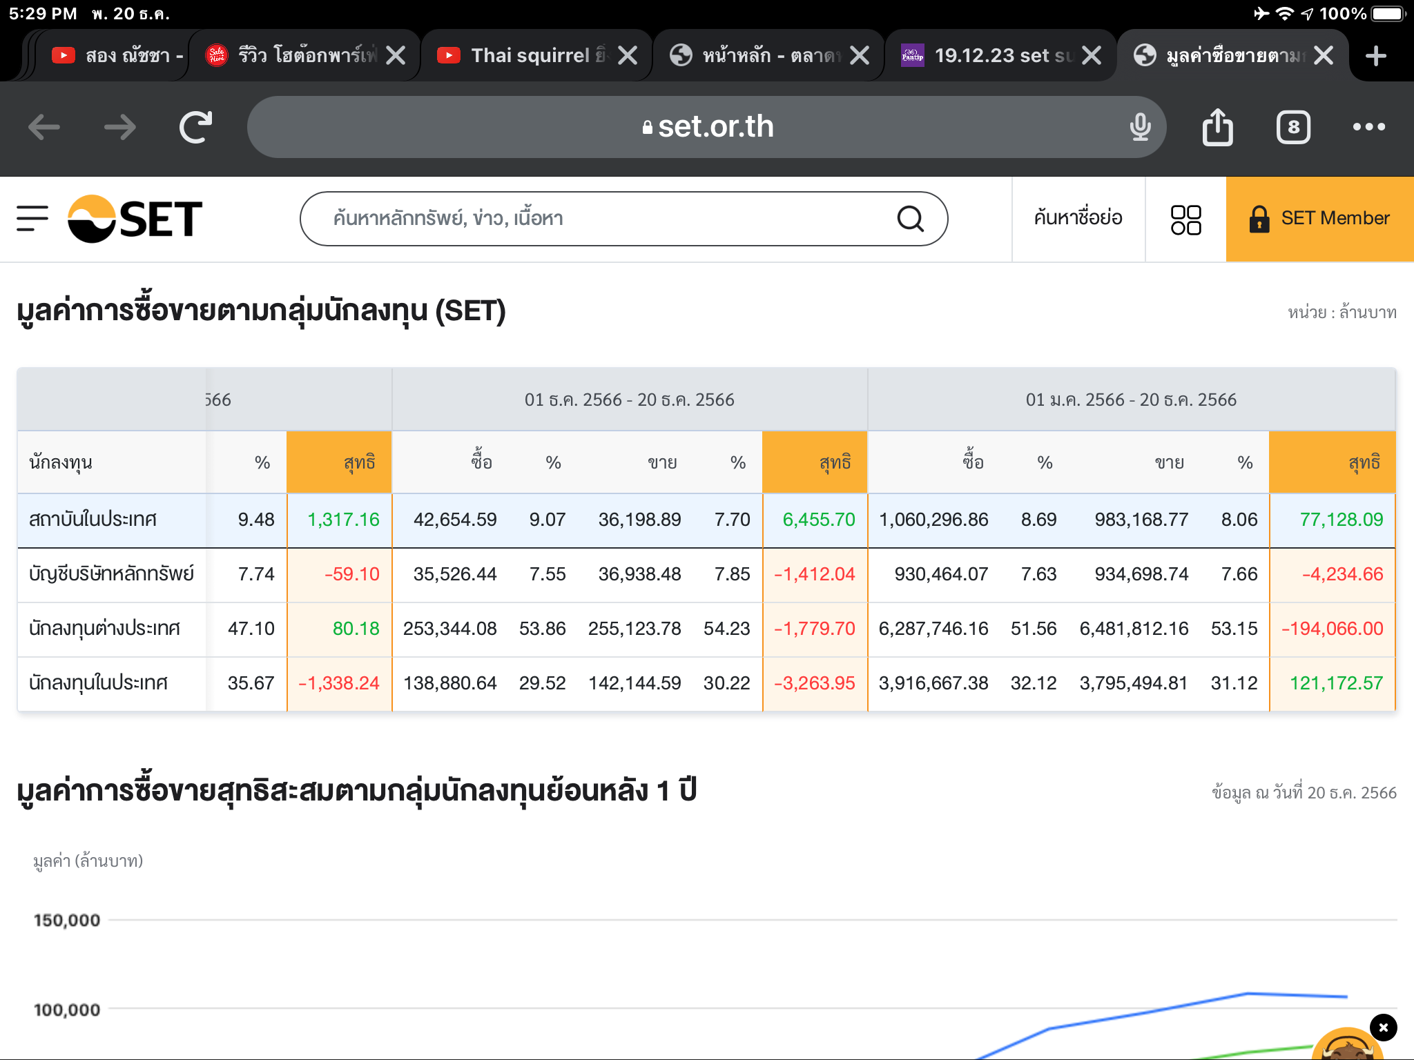Go back with the left arrow

44,127
